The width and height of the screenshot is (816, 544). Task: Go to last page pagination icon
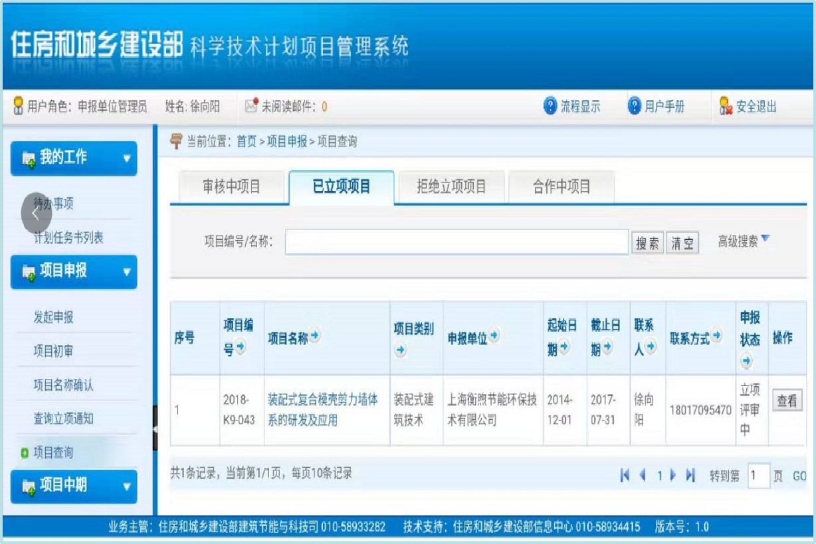[690, 475]
